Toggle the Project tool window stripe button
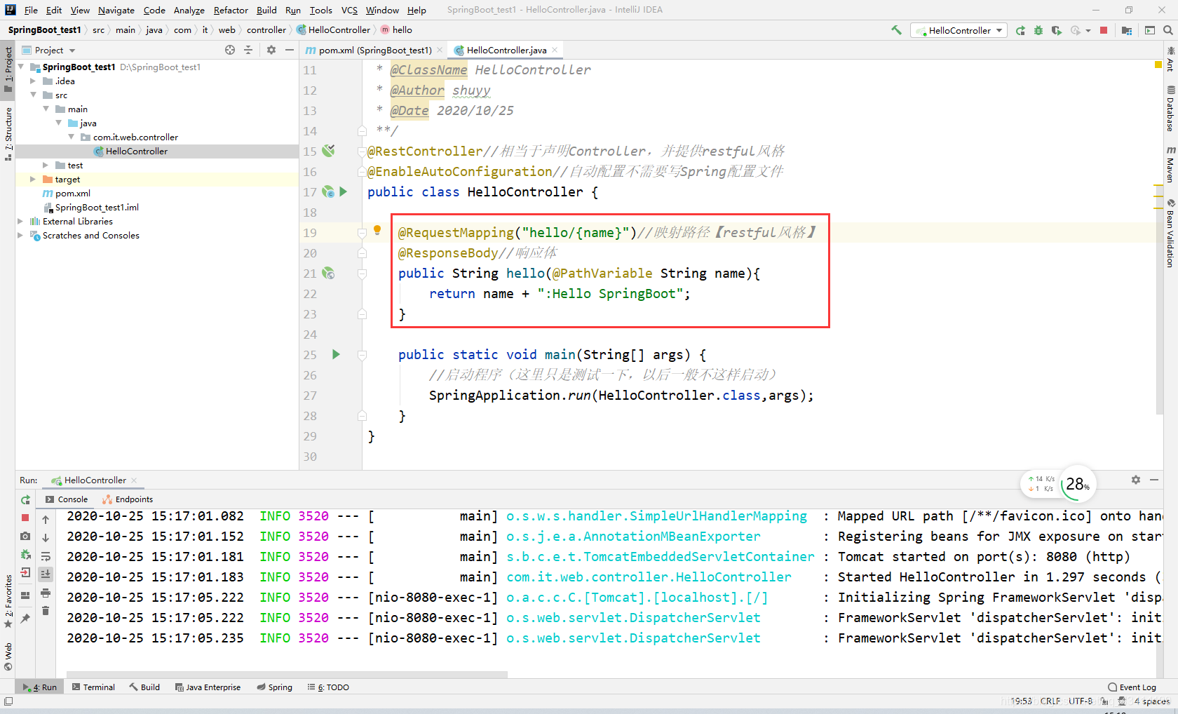 point(8,69)
